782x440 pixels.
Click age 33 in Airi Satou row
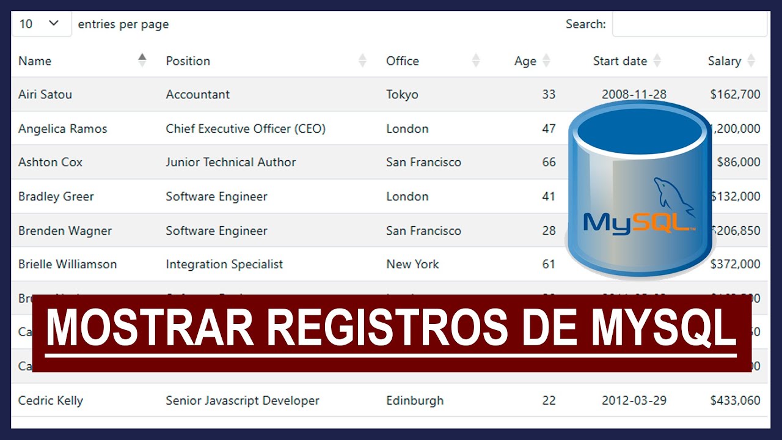(x=549, y=94)
